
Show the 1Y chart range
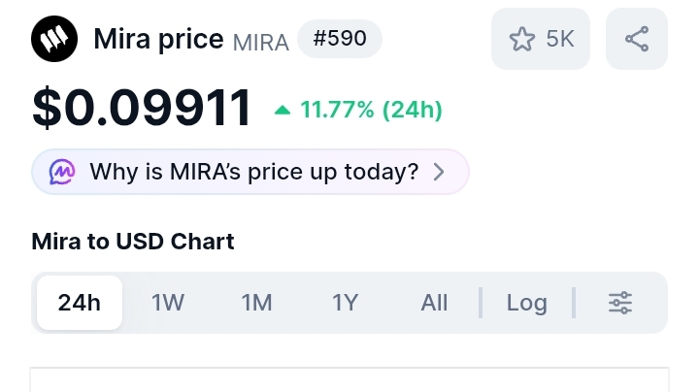pos(345,303)
